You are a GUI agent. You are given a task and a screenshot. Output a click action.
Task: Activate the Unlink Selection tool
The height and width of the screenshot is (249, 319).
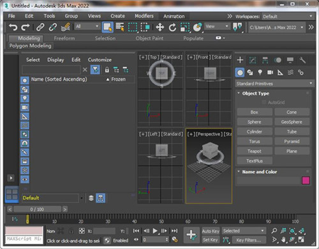(52, 27)
